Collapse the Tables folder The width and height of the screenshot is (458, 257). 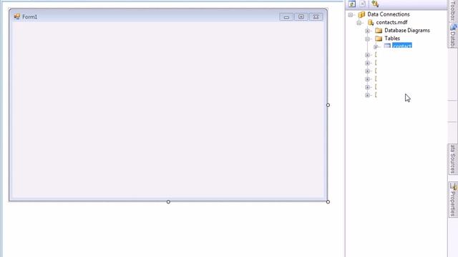pyautogui.click(x=367, y=39)
